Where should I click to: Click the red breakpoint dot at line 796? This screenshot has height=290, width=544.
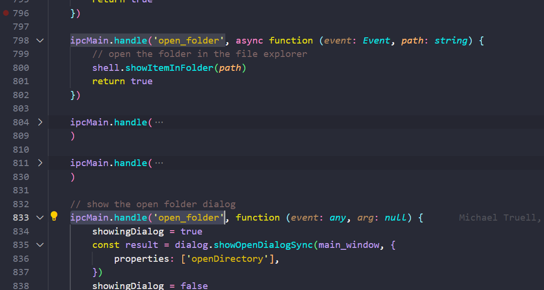click(x=5, y=13)
